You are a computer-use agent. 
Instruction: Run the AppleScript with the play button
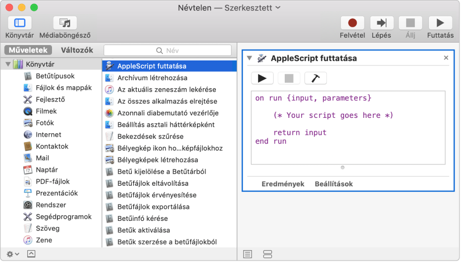tap(262, 78)
